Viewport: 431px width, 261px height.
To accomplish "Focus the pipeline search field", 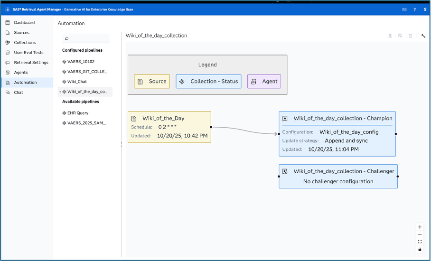I will [86, 38].
